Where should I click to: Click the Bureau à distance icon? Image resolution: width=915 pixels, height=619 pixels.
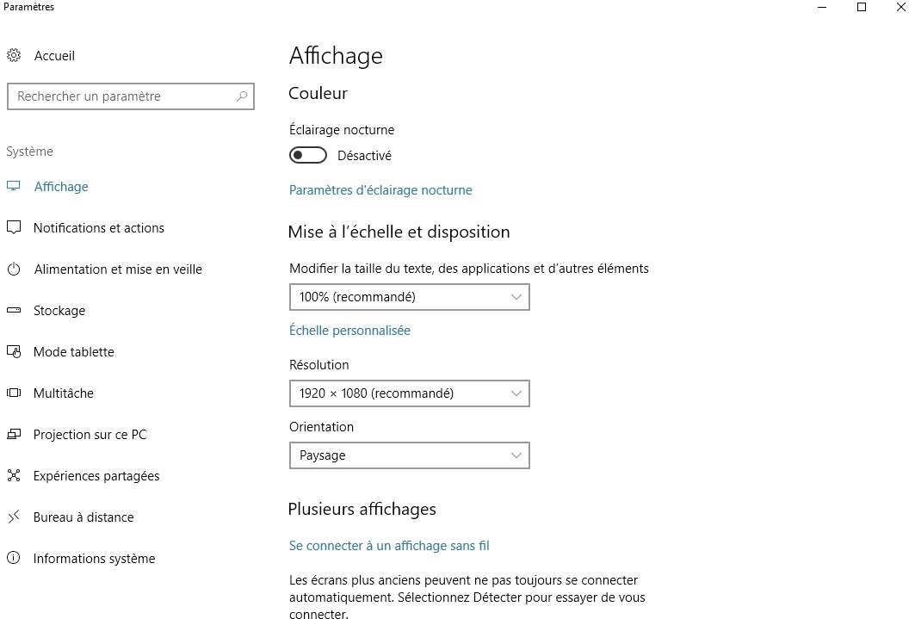14,517
